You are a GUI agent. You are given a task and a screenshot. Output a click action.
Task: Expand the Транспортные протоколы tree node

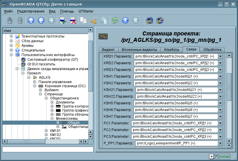(x=11, y=36)
